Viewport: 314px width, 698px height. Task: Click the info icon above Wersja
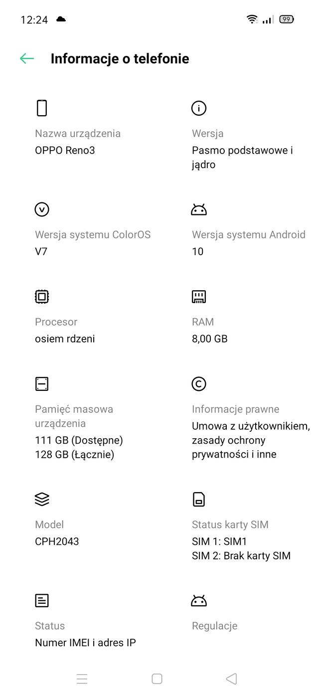(199, 108)
